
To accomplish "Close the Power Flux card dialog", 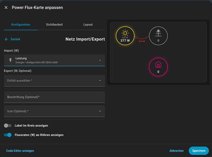I will 6,8.
